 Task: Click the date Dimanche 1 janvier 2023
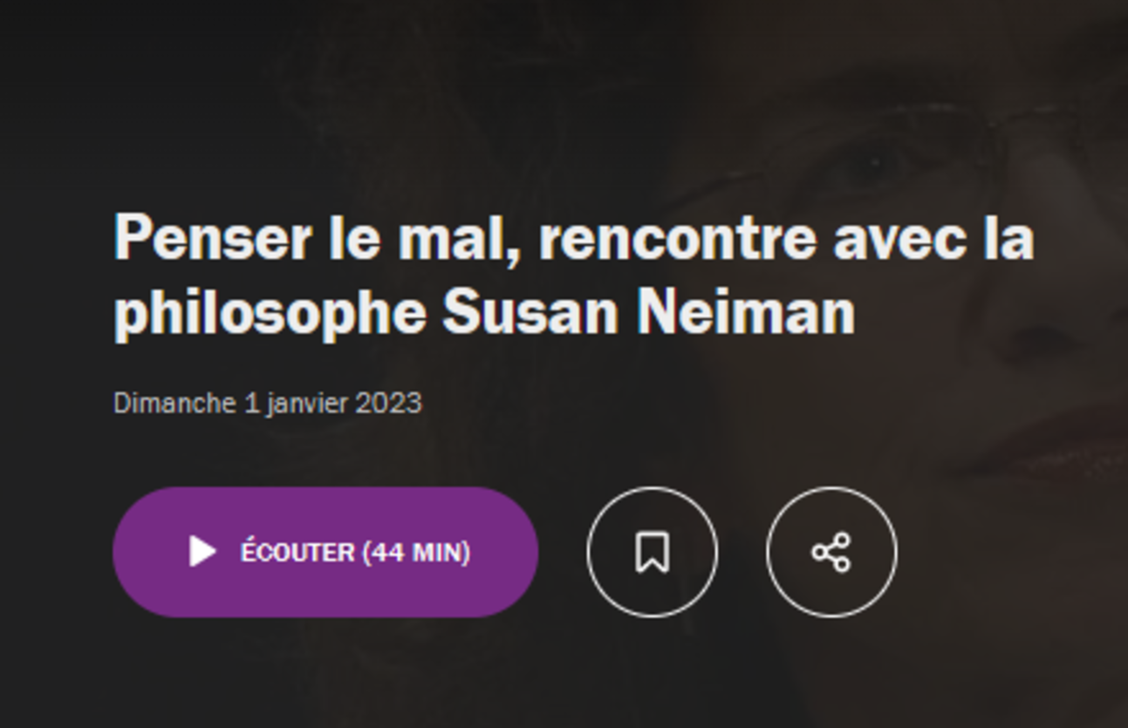[x=268, y=403]
